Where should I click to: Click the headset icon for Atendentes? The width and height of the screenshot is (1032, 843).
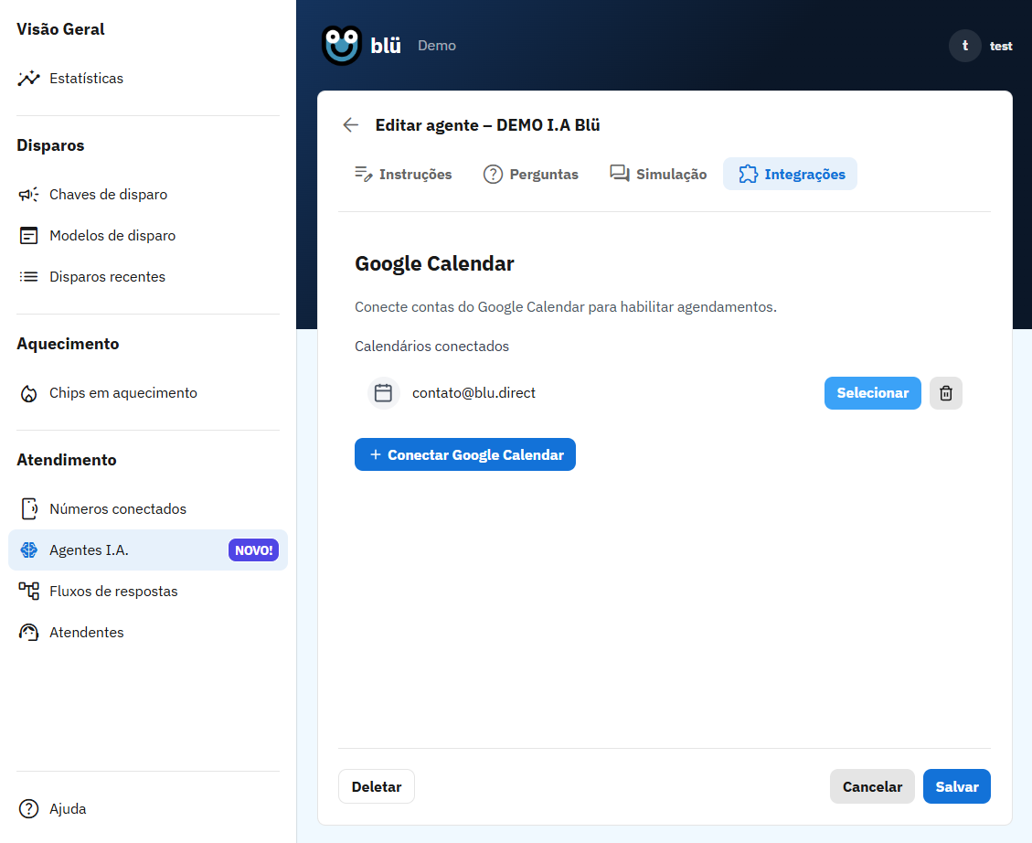click(x=29, y=633)
